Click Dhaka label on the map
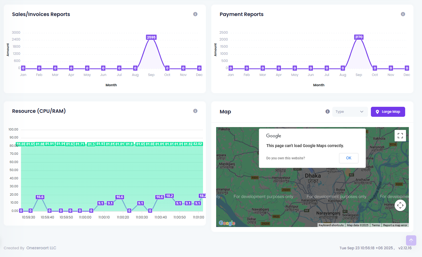The image size is (422, 257). (x=313, y=176)
